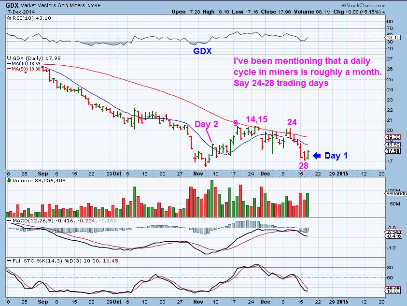407x306 pixels.
Task: Click the 'GDX (Daily) 17.98' legend
Action: [x=34, y=58]
